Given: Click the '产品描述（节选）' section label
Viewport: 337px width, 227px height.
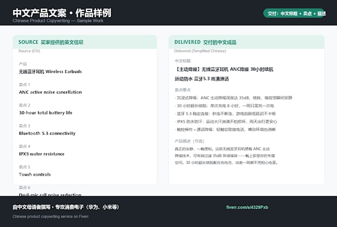Looking at the screenshot, I should pyautogui.click(x=189, y=141).
